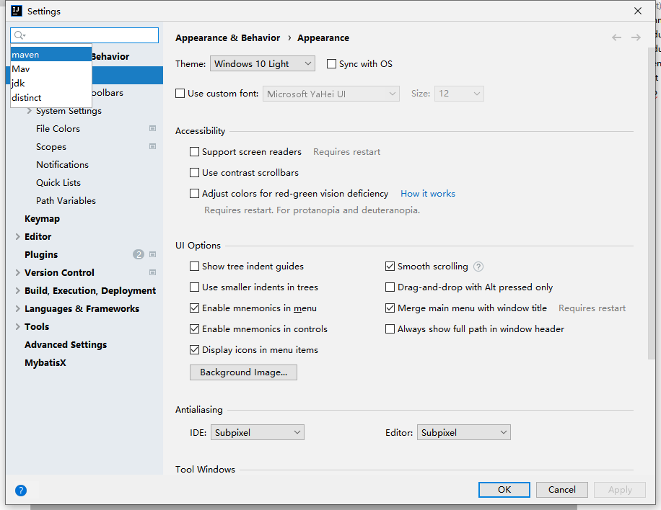The image size is (661, 510).
Task: Expand the Version Control section
Action: click(18, 273)
